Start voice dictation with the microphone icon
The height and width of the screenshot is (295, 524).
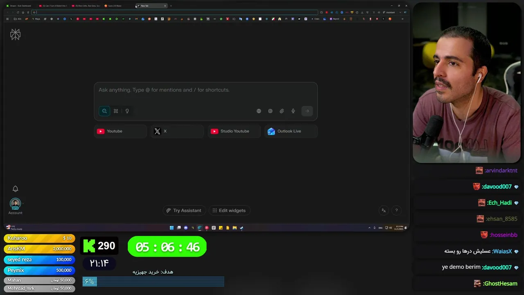293,111
